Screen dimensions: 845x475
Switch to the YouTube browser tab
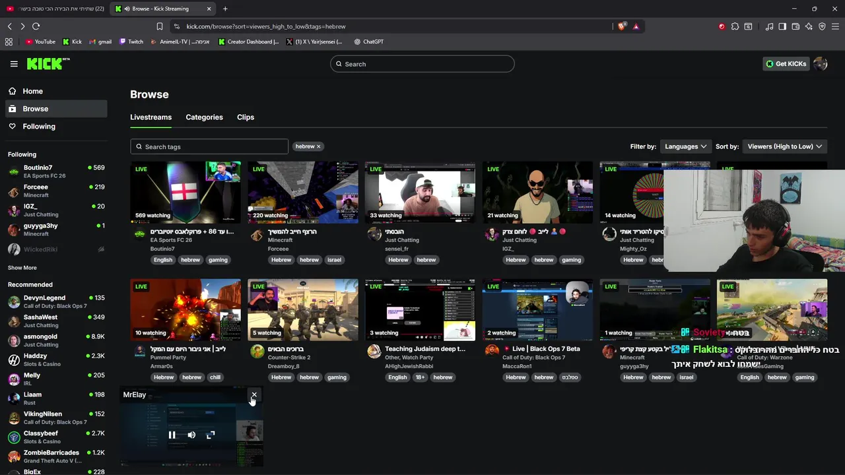coord(55,9)
